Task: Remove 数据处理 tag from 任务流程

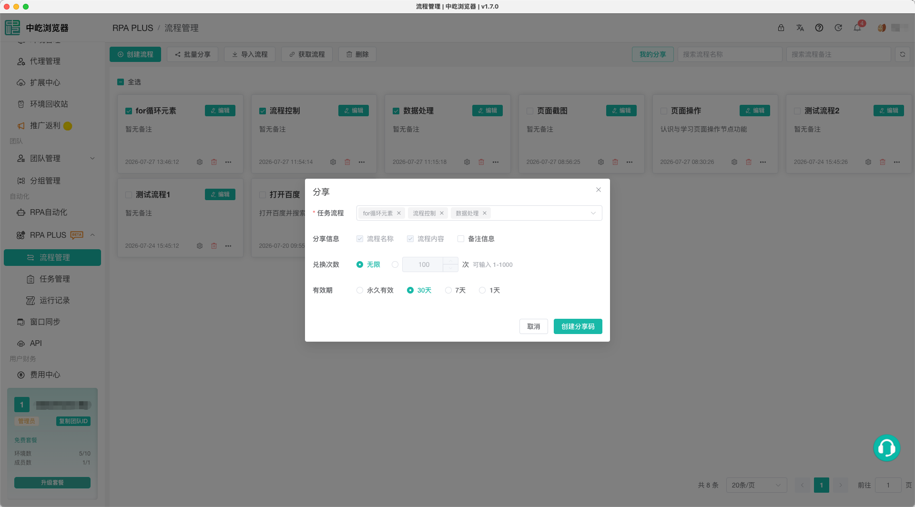Action: click(x=485, y=213)
